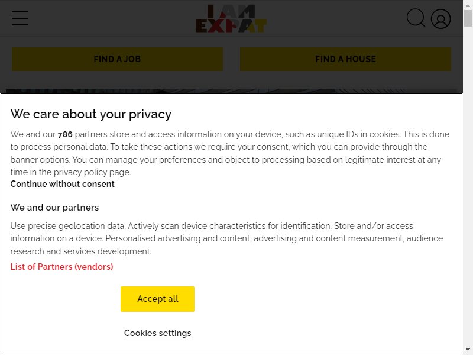This screenshot has height=355, width=473.
Task: Select the FIND A HOUSE button
Action: tap(345, 59)
